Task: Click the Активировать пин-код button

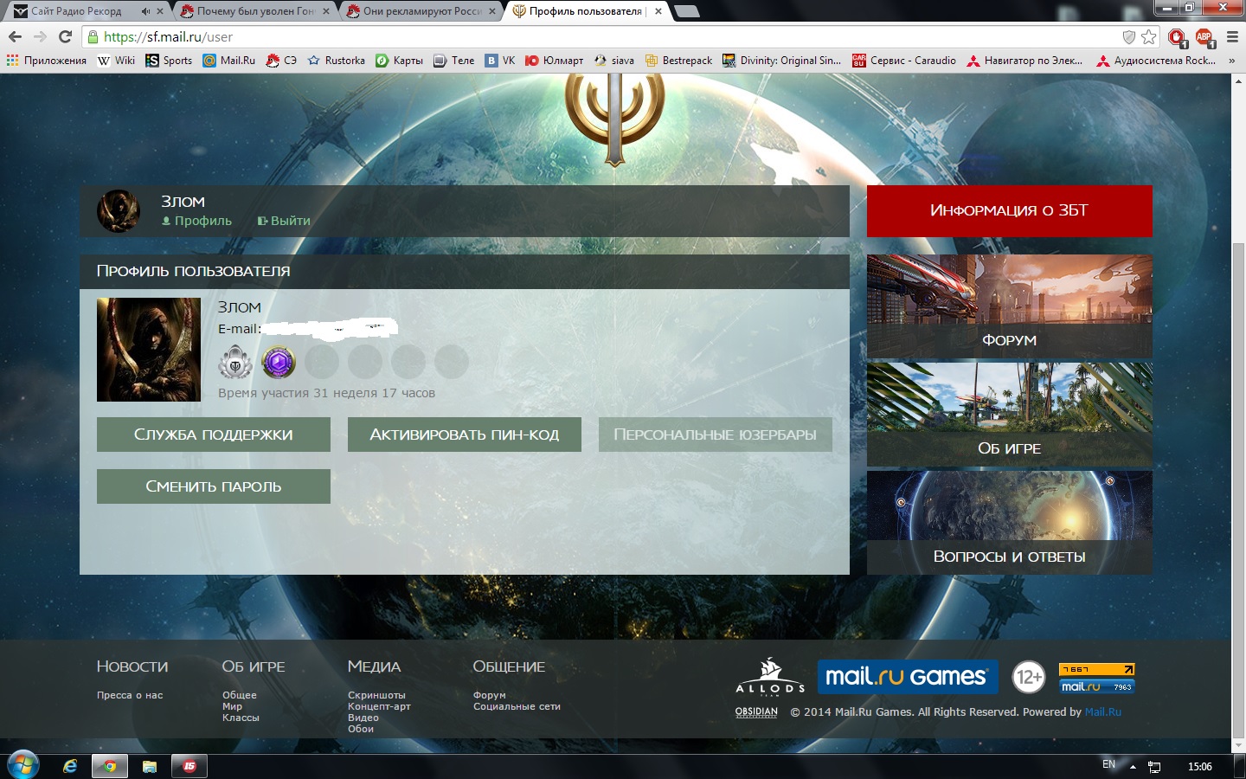Action: pyautogui.click(x=465, y=435)
